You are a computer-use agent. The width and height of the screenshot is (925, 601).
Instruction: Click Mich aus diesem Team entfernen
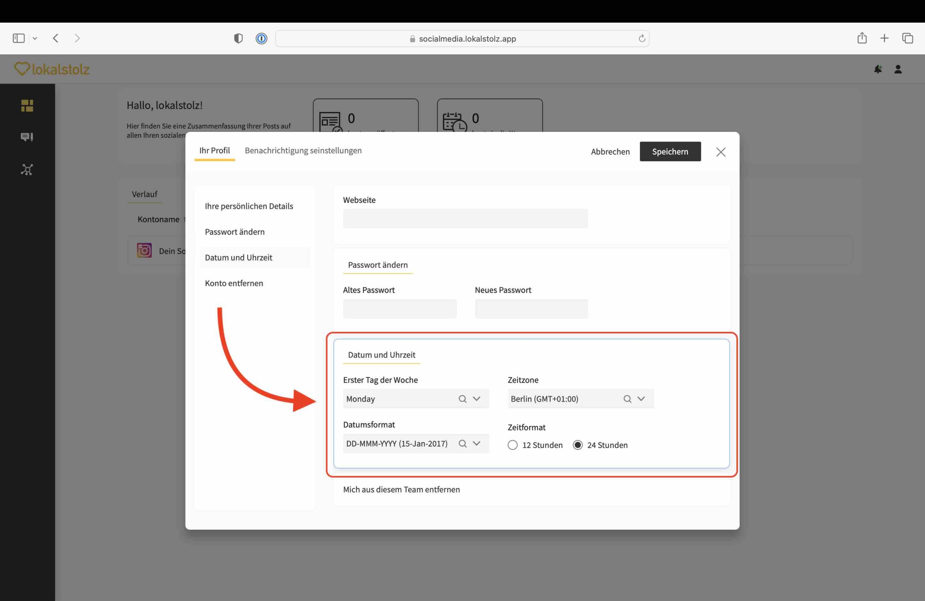[401, 489]
